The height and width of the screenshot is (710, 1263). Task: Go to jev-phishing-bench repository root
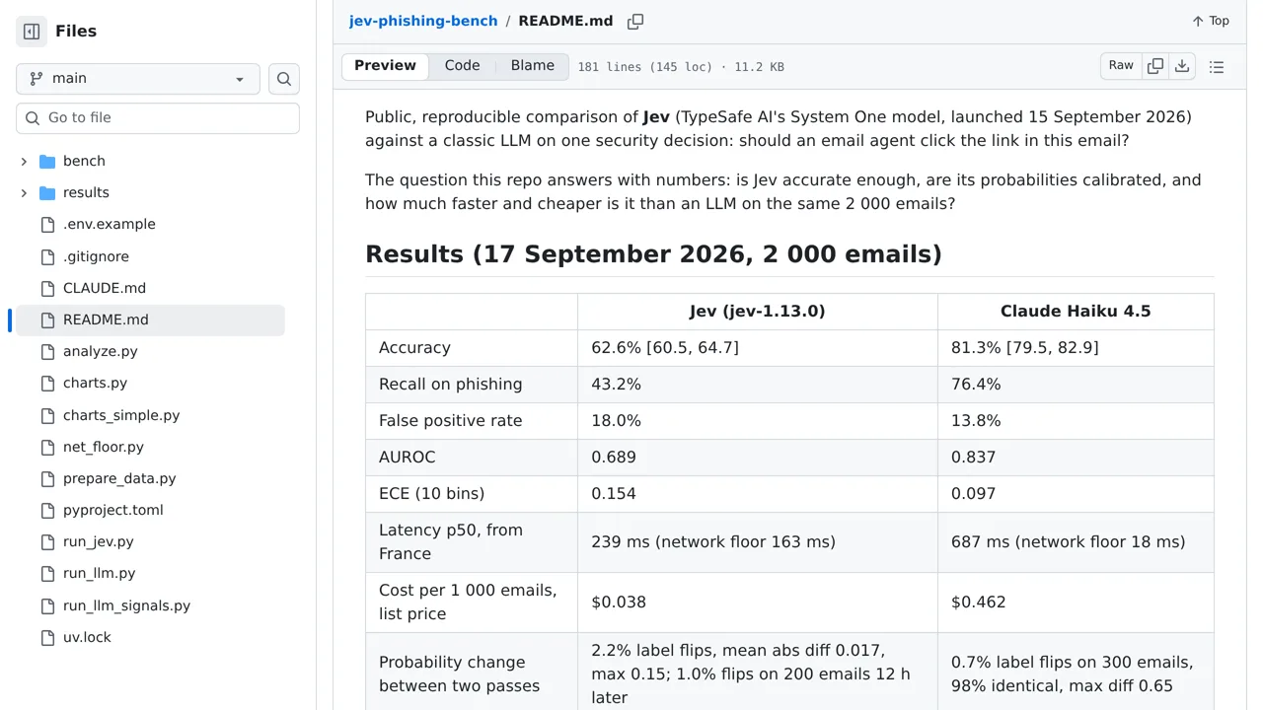pos(423,21)
